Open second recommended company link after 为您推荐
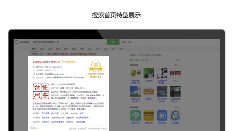This screenshot has width=233, height=131. tap(83, 54)
